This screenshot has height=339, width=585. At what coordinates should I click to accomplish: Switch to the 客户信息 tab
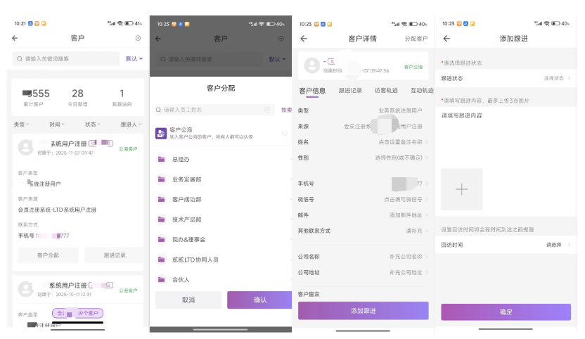pos(312,91)
